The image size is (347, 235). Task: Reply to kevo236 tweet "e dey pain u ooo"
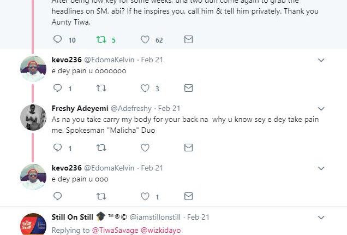pyautogui.click(x=57, y=196)
